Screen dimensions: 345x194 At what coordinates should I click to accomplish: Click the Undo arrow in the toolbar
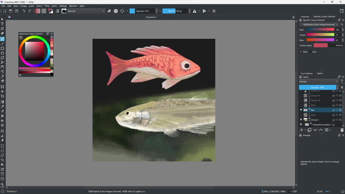24,11
